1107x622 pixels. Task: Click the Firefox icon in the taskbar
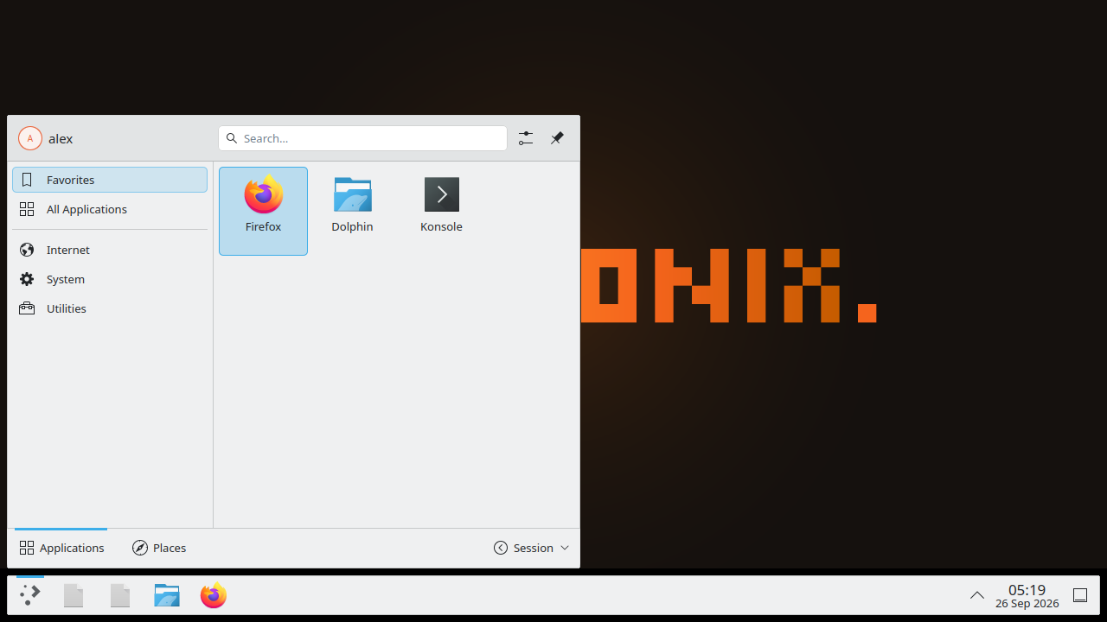pyautogui.click(x=214, y=595)
